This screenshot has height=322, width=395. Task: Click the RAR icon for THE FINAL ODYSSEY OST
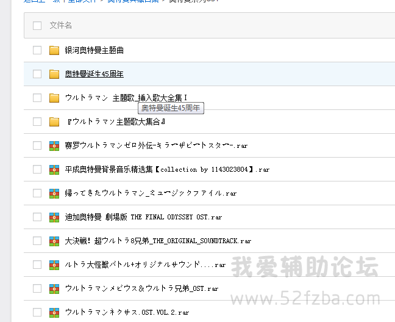pyautogui.click(x=54, y=217)
